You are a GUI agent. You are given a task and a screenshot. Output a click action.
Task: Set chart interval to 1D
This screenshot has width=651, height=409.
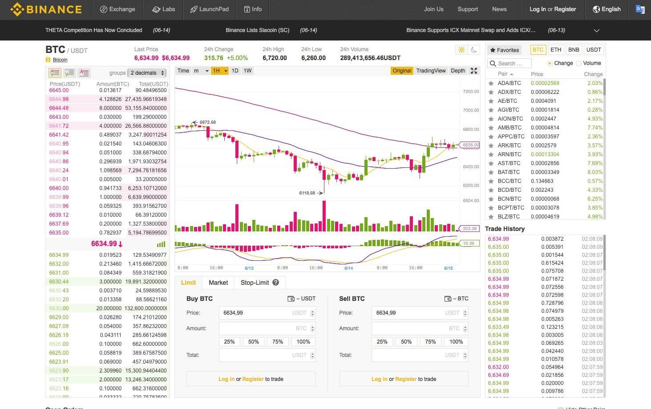point(235,71)
